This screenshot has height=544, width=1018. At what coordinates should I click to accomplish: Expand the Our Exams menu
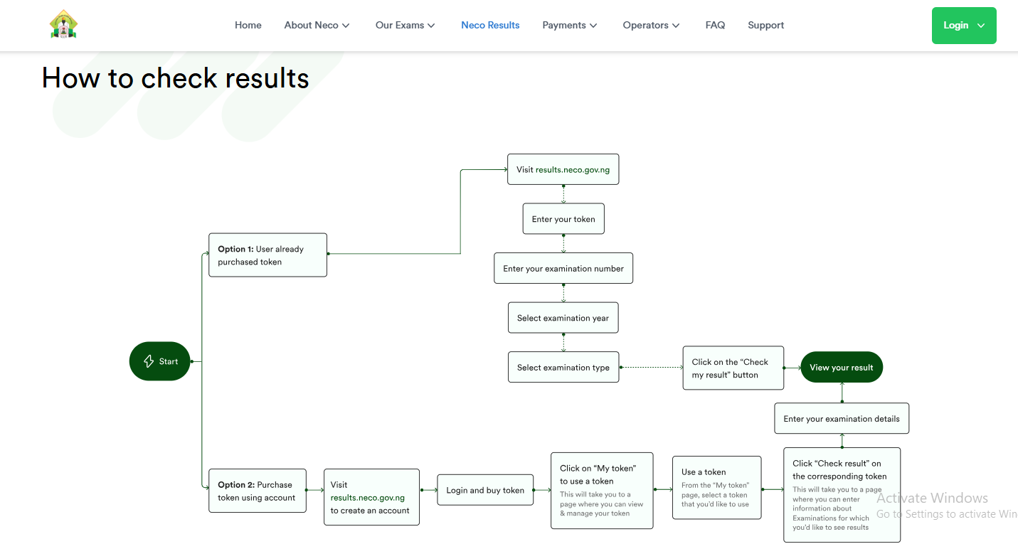404,25
